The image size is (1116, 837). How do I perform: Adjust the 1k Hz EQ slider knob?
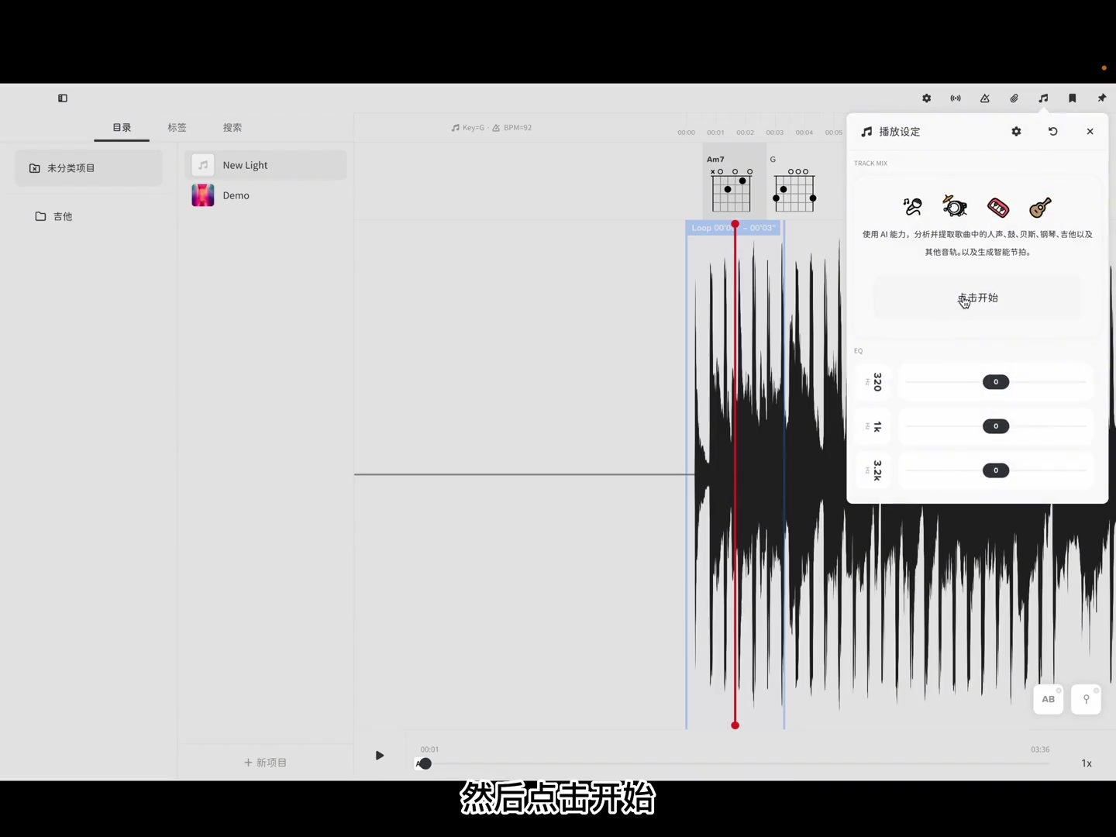pyautogui.click(x=996, y=426)
